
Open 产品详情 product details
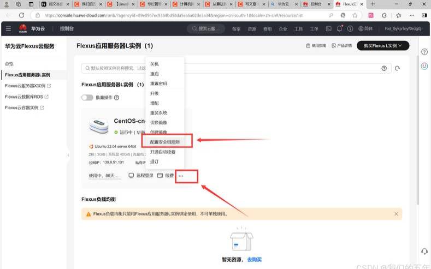pyautogui.click(x=341, y=46)
